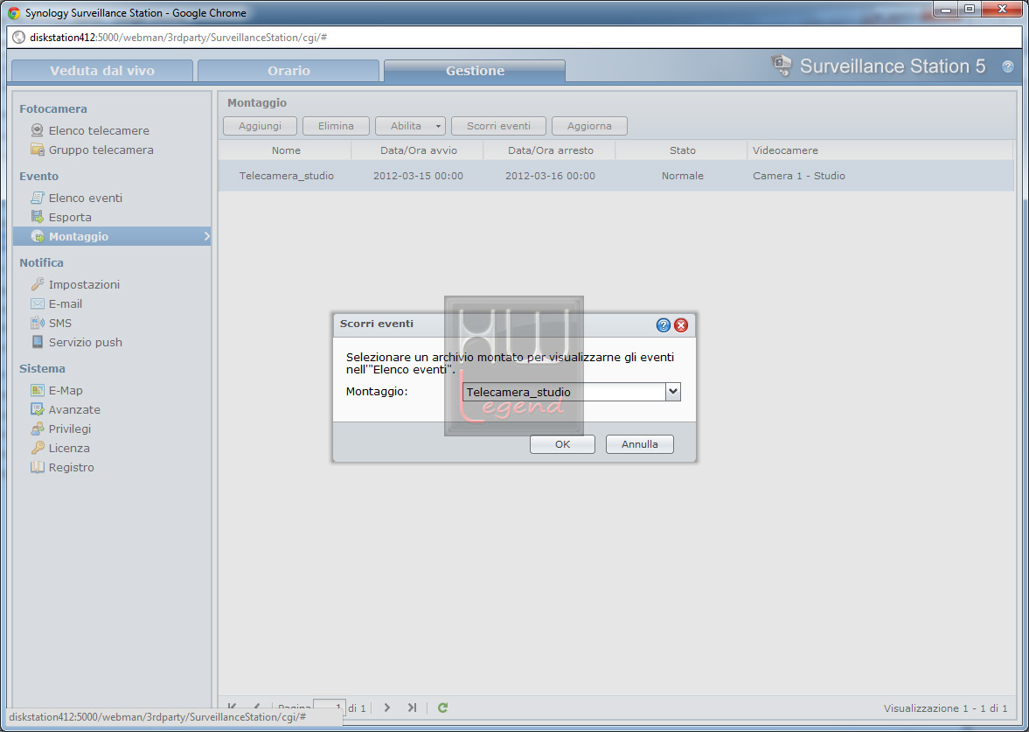Switch to the Orario tab

coord(289,70)
